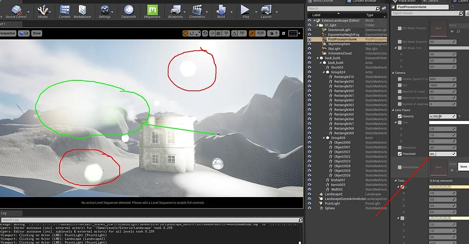Switch to the Content Browser tab
Image resolution: width=469 pixels, height=244 pixels.
(364, 1)
